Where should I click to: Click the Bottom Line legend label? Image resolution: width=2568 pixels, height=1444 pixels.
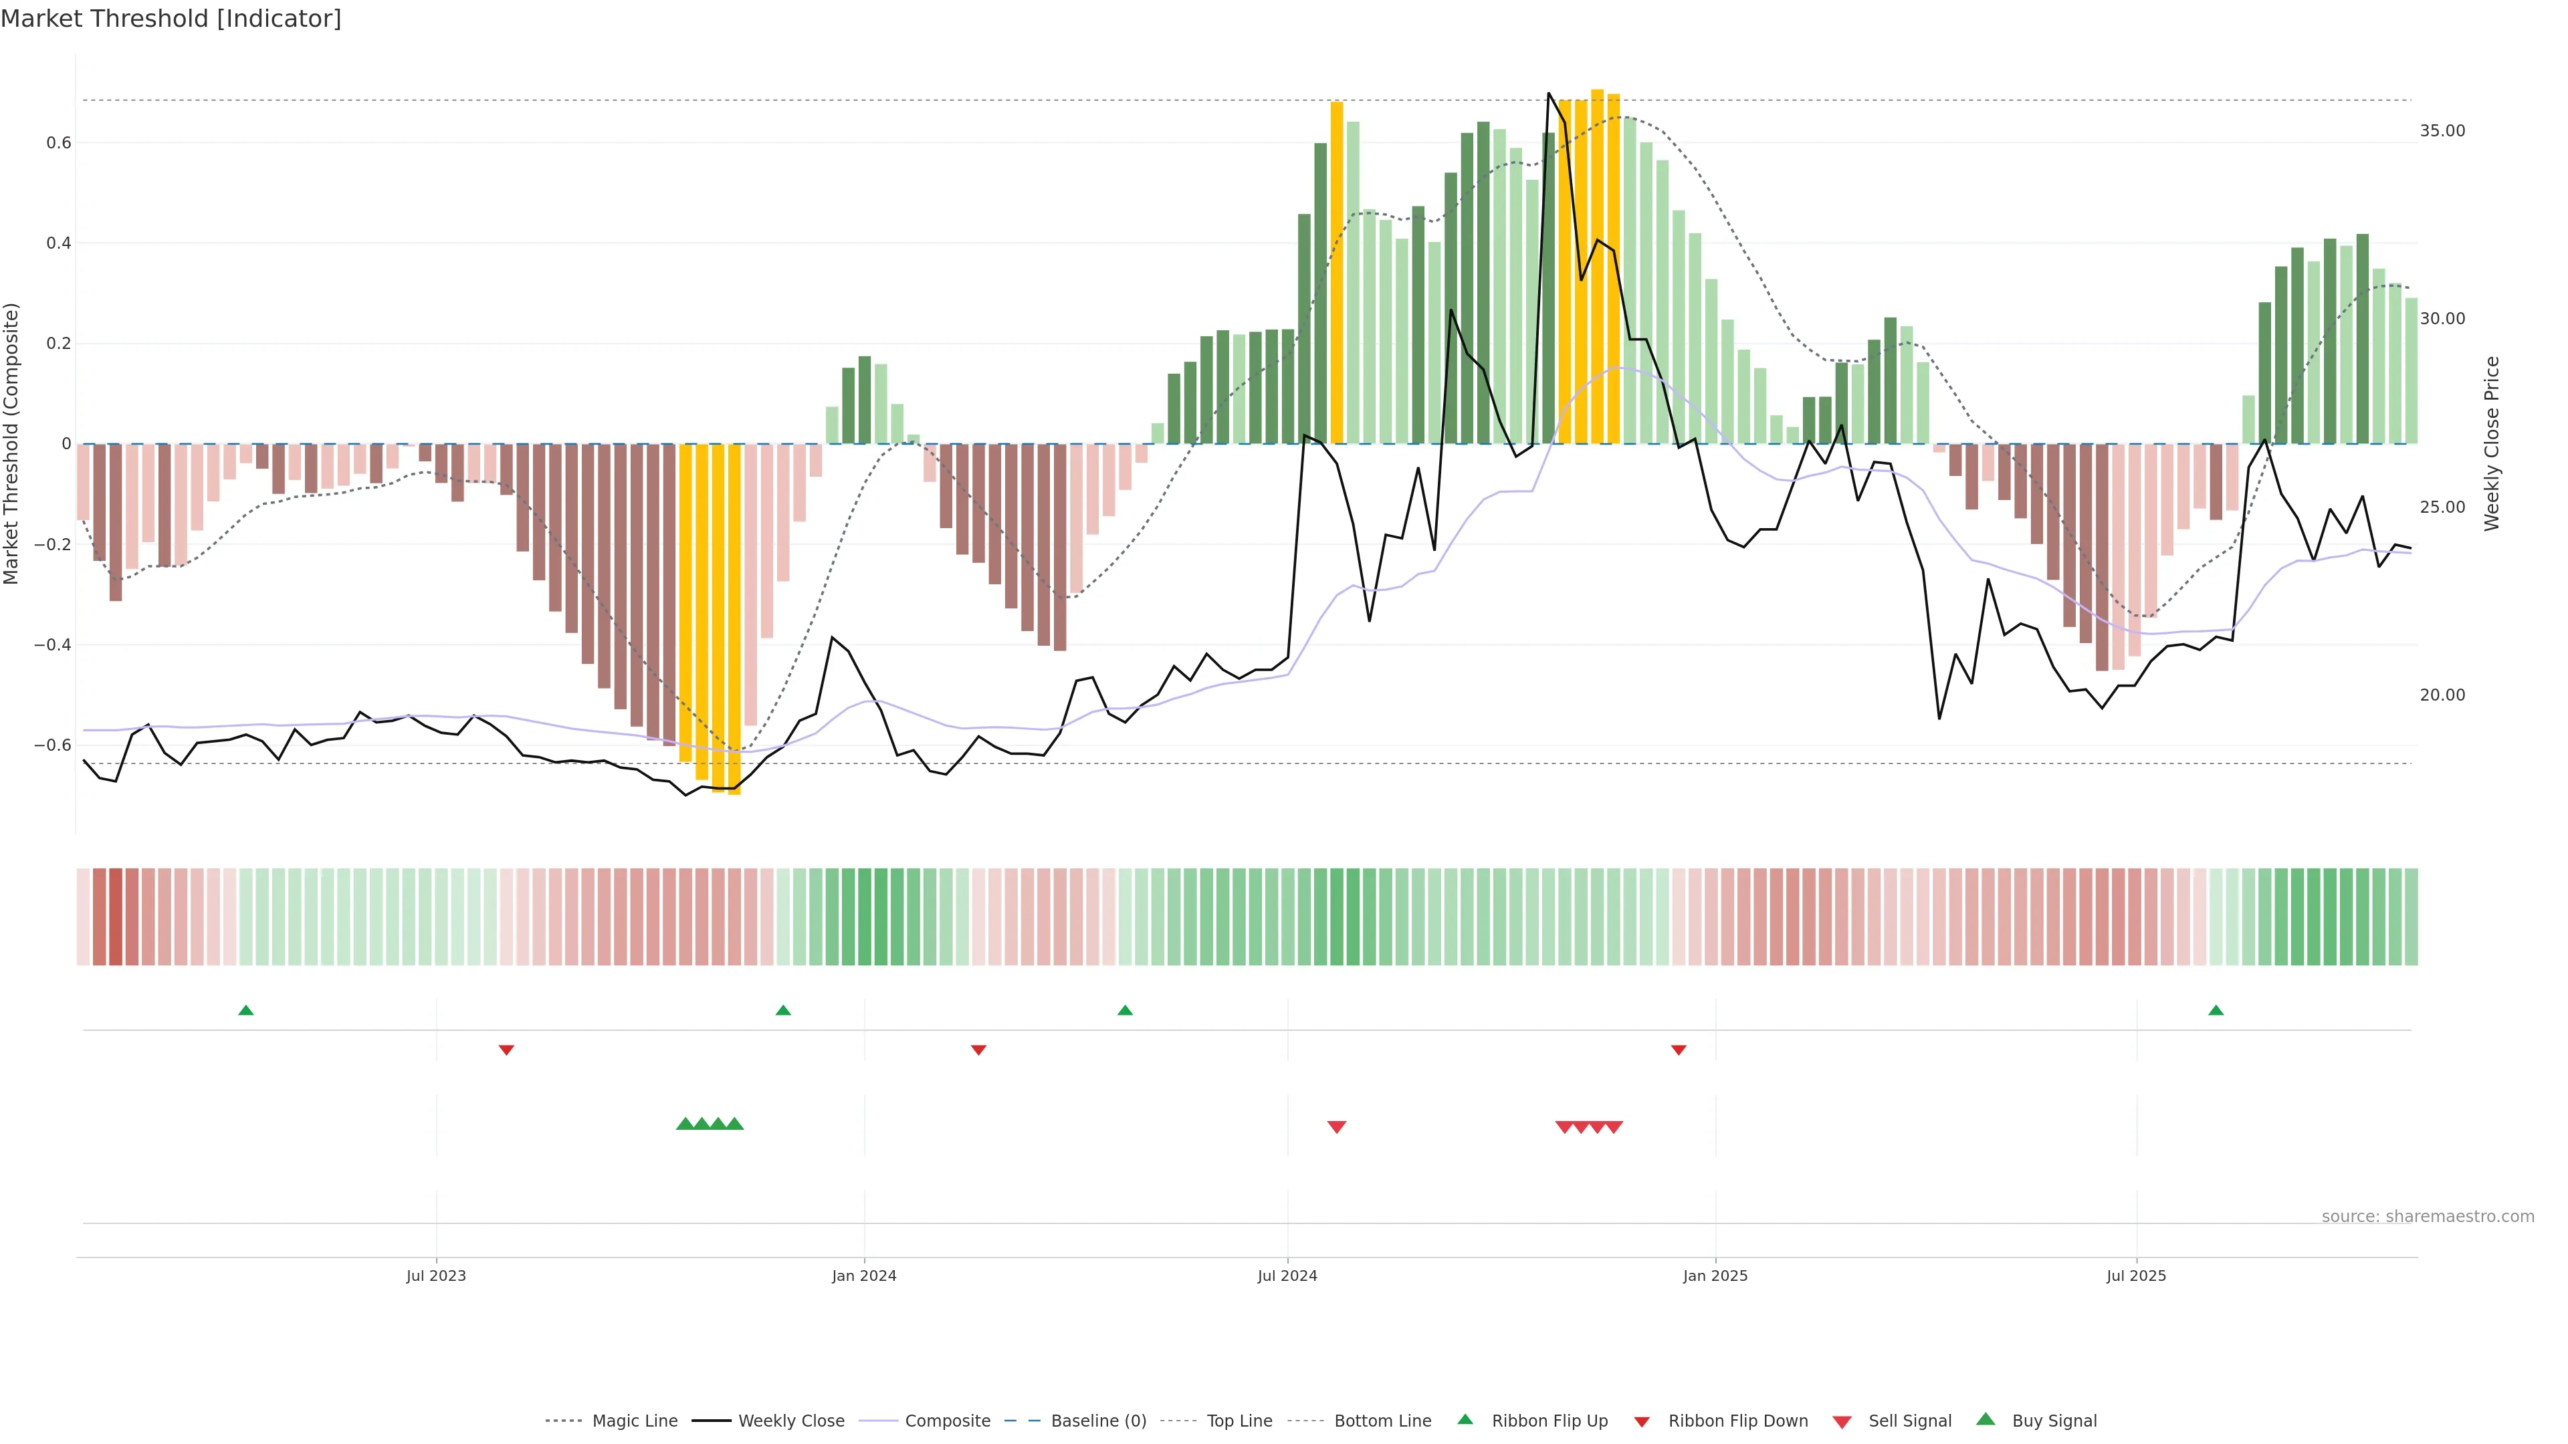coord(1382,1421)
